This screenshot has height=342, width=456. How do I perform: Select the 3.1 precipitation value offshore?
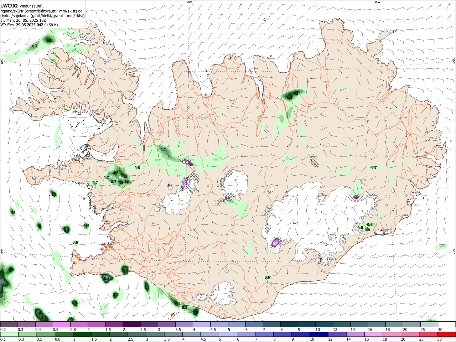click(147, 287)
